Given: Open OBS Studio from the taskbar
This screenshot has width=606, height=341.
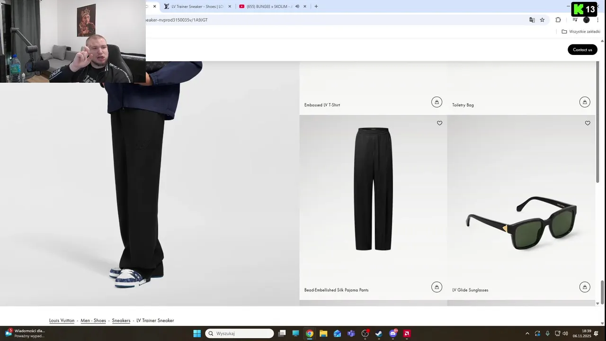Looking at the screenshot, I should click(365, 333).
